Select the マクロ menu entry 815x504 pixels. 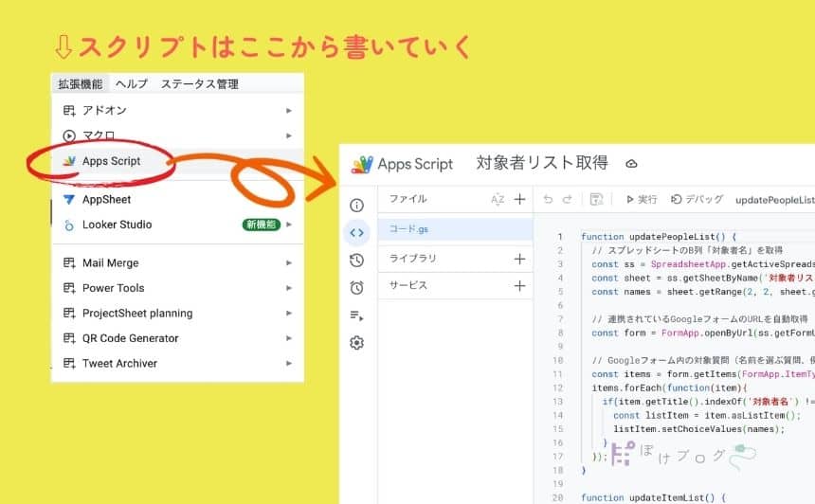click(x=178, y=135)
